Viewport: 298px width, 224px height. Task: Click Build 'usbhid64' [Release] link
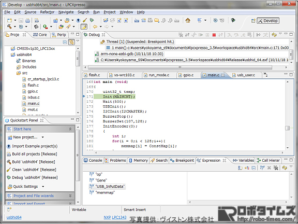(x=34, y=162)
